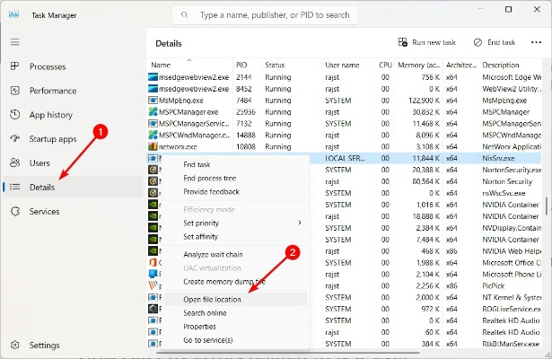This screenshot has height=359, width=552.
Task: Open the Users page
Action: [x=39, y=163]
